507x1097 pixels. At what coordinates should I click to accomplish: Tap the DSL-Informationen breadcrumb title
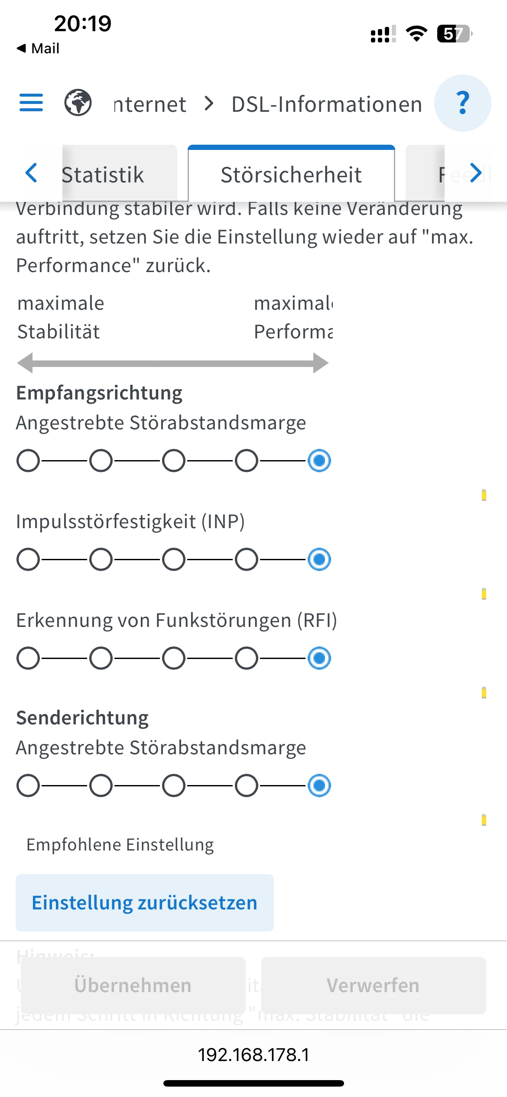coord(327,104)
